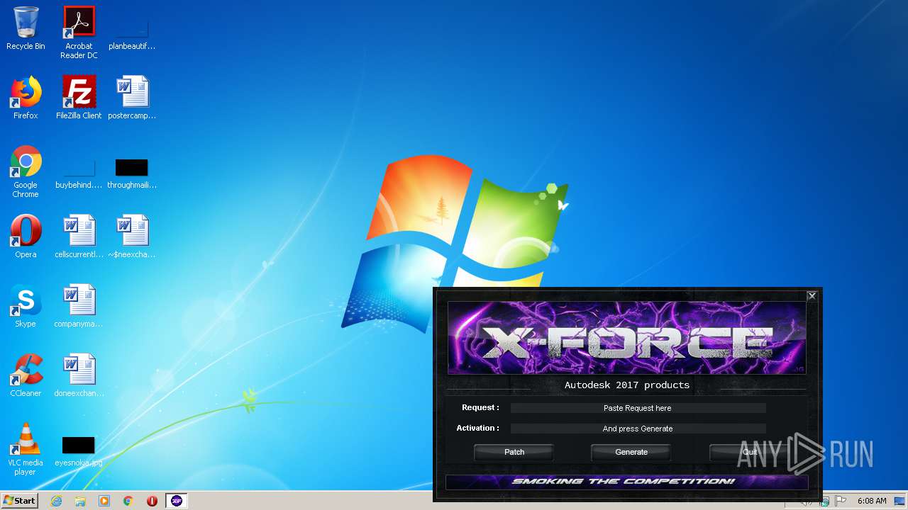This screenshot has width=908, height=510.
Task: Open the FileZilla Client shortcut
Action: tap(79, 98)
